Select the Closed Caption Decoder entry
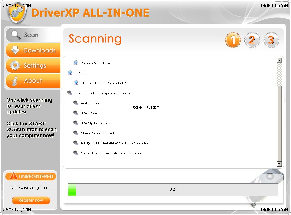Viewport: 291px width, 215px height. pyautogui.click(x=171, y=133)
